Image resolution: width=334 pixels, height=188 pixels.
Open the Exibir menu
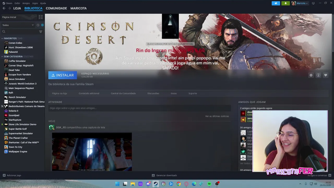(17, 3)
